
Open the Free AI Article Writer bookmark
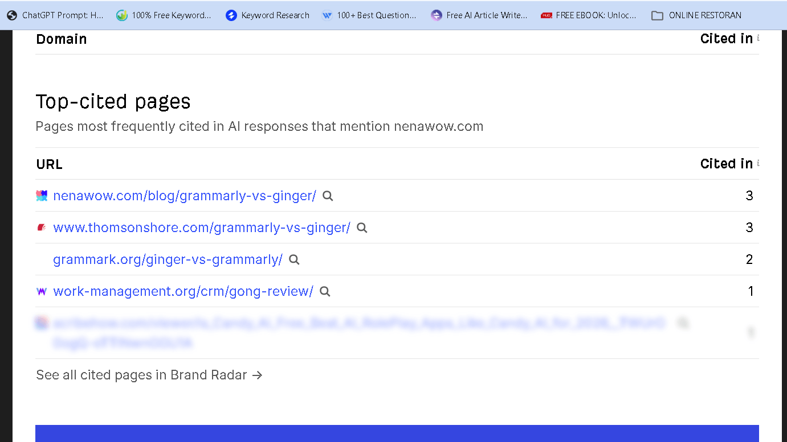[x=479, y=15]
